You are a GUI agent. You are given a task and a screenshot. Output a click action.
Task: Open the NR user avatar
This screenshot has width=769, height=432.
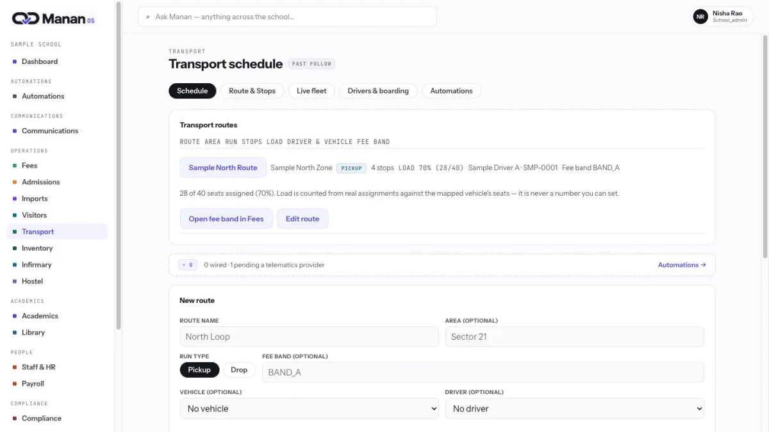tap(700, 17)
